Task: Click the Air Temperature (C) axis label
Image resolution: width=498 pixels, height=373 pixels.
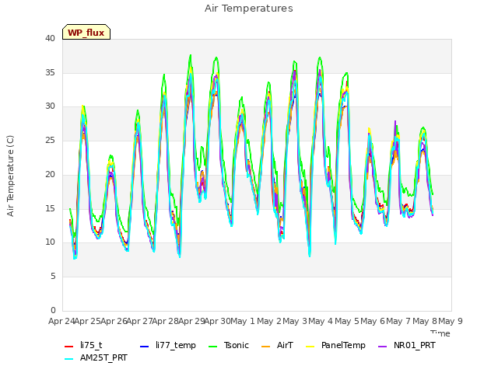Action: pyautogui.click(x=10, y=176)
